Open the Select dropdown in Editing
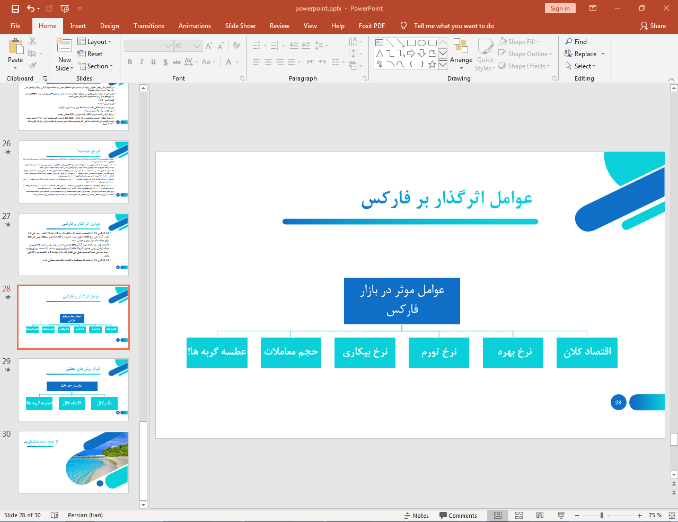Image resolution: width=678 pixels, height=522 pixels. coord(581,66)
